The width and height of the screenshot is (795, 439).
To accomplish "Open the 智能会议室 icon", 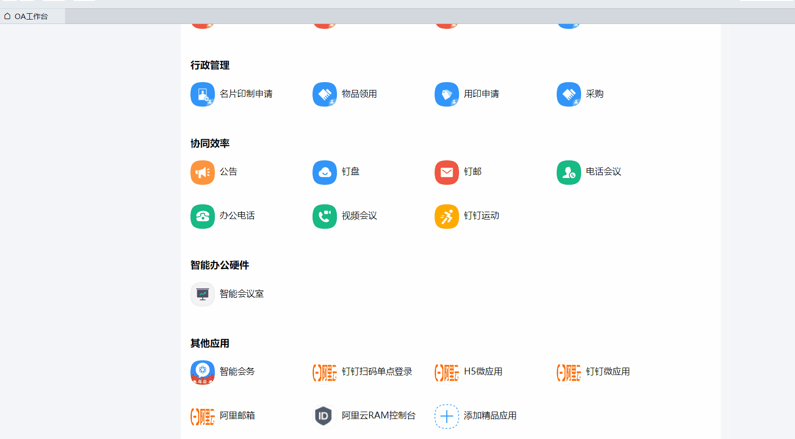I will point(203,294).
